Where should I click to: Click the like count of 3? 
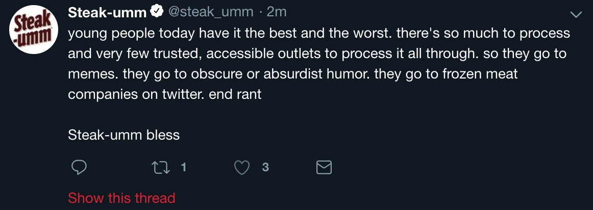click(265, 167)
